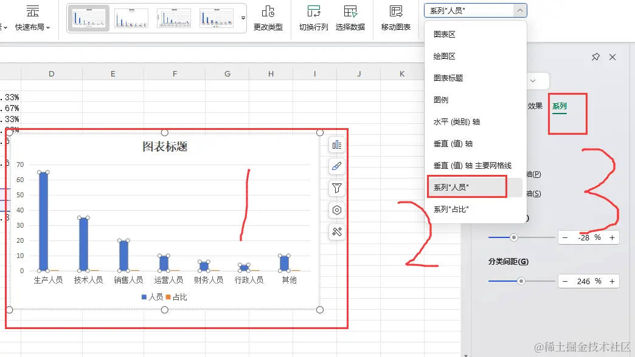Click the 人员 legend entry
Screen dimensions: 635x357
coord(152,297)
